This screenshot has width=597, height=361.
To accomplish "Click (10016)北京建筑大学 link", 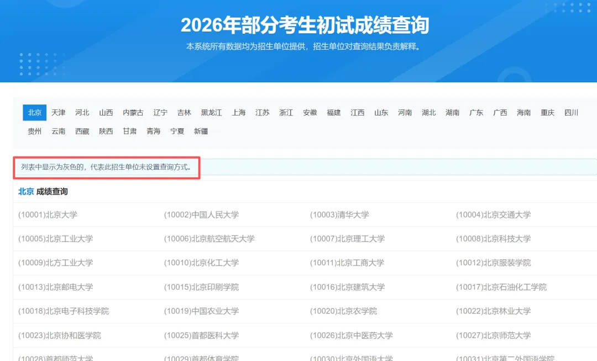I will coord(348,287).
